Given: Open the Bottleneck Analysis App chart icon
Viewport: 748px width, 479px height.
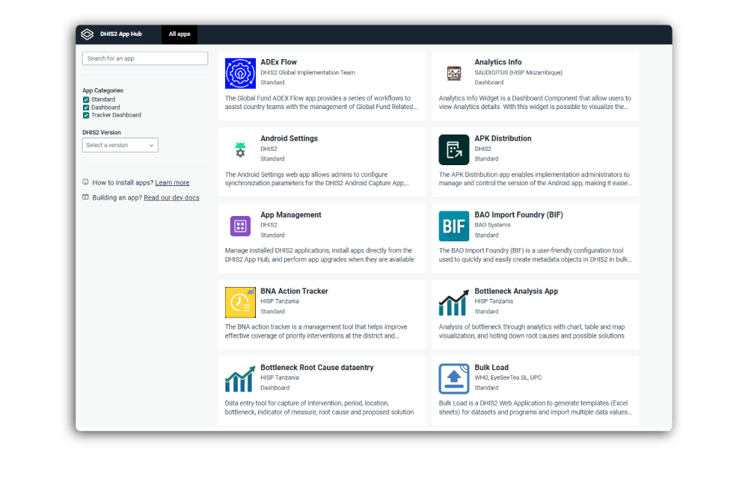Looking at the screenshot, I should [x=454, y=302].
